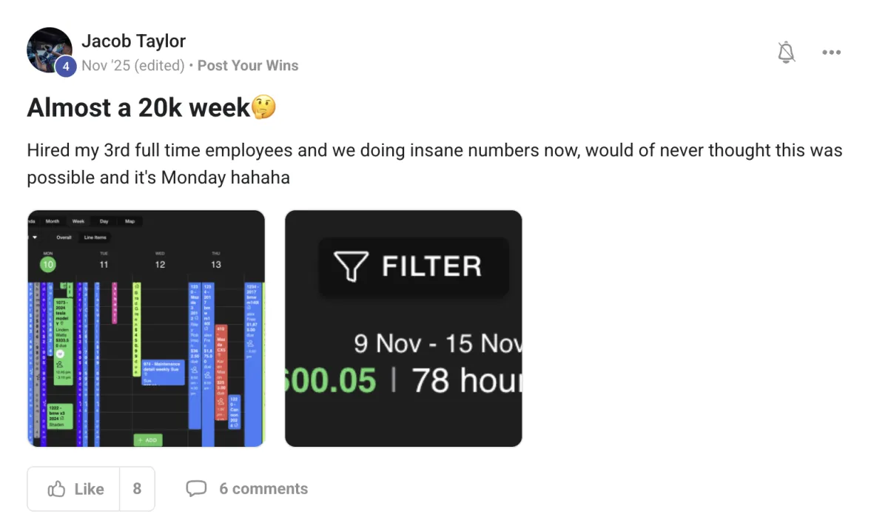Open the three-dot post options menu
Viewport: 888px width, 523px height.
[x=832, y=53]
